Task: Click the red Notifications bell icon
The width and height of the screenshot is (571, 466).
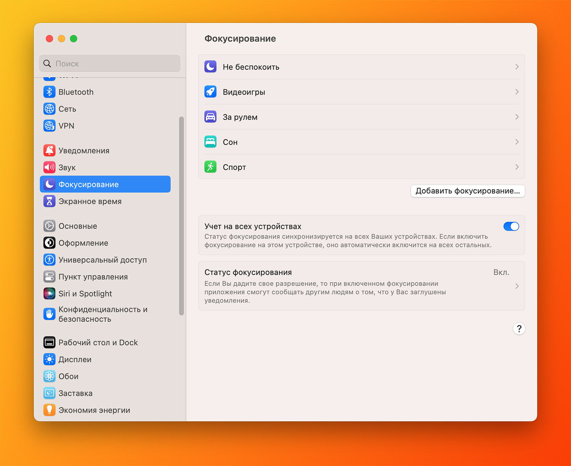Action: 49,151
